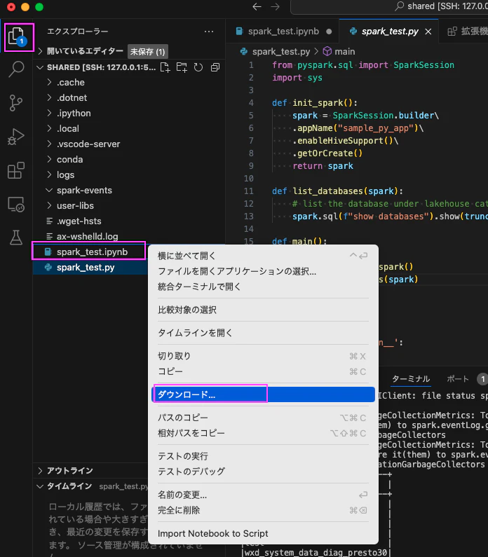Choose 名前の変更... menu entry
Viewport: 488px width, 557px height.
coord(263,495)
